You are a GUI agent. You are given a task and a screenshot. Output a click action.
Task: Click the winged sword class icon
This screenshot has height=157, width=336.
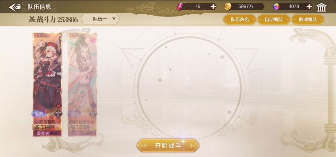[58, 114]
